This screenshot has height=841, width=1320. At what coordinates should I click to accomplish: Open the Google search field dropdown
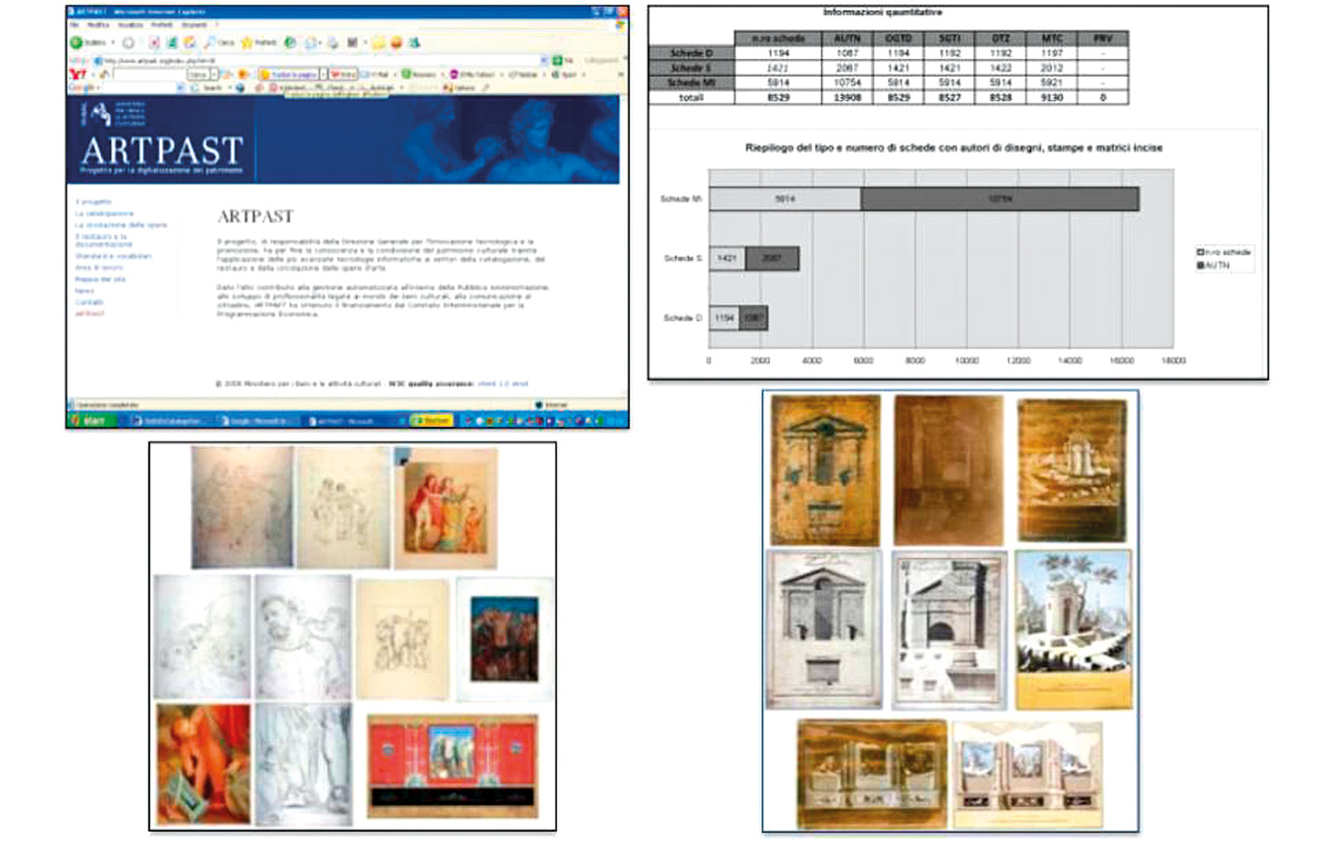(x=180, y=87)
